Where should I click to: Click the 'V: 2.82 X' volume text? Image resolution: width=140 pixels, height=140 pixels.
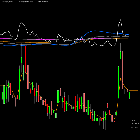point(135,124)
